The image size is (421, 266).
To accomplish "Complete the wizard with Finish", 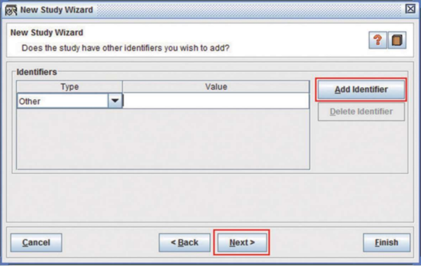I will (387, 242).
